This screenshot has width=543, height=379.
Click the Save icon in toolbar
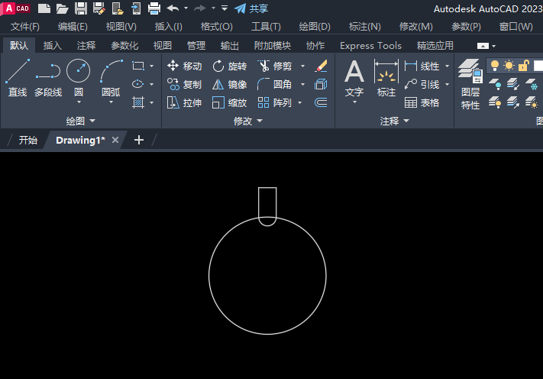[81, 8]
